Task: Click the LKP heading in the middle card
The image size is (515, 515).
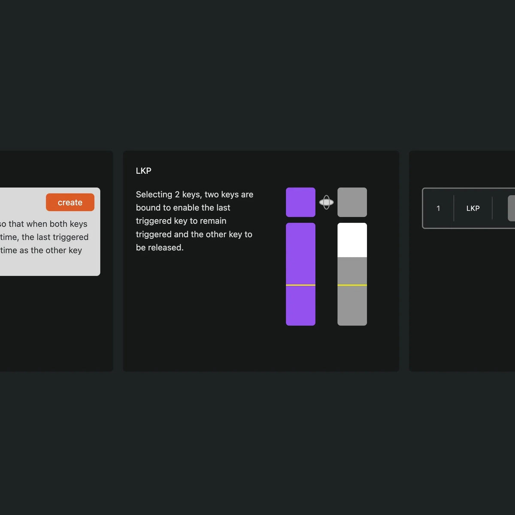Action: point(143,171)
